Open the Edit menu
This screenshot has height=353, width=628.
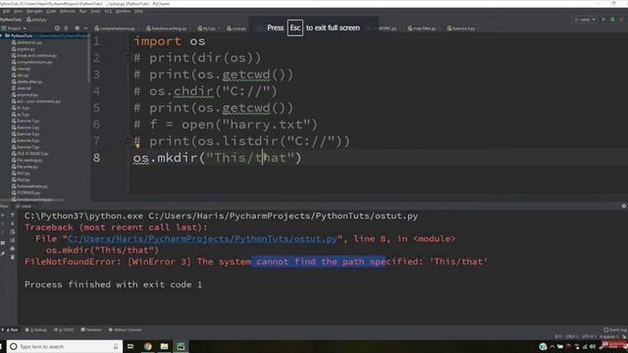(6, 11)
